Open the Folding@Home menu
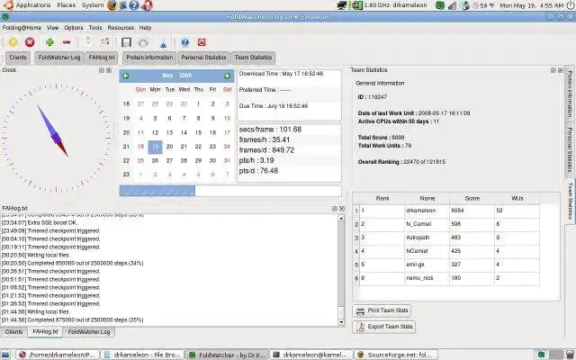Viewport: 576px width, 360px height. (x=22, y=28)
